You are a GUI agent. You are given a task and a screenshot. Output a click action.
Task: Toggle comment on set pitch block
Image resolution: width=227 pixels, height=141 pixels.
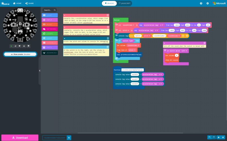click(116, 30)
